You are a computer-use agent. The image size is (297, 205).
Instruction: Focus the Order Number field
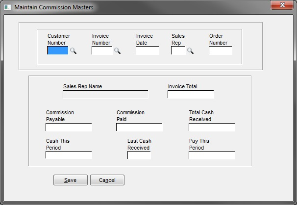coord(221,51)
